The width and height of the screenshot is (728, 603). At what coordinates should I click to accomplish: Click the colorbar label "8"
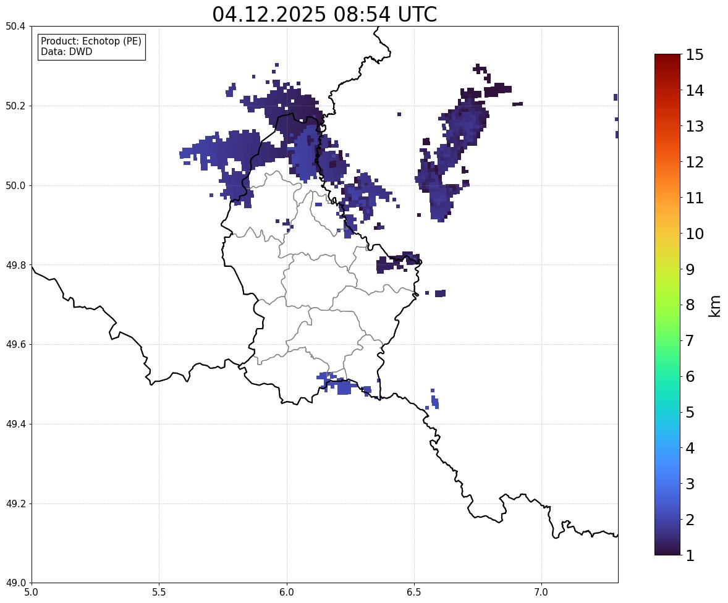click(690, 305)
